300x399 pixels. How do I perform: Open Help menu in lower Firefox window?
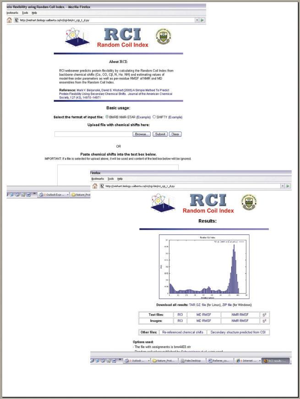point(120,178)
